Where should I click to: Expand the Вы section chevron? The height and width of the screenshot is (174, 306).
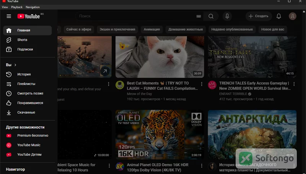(15, 65)
